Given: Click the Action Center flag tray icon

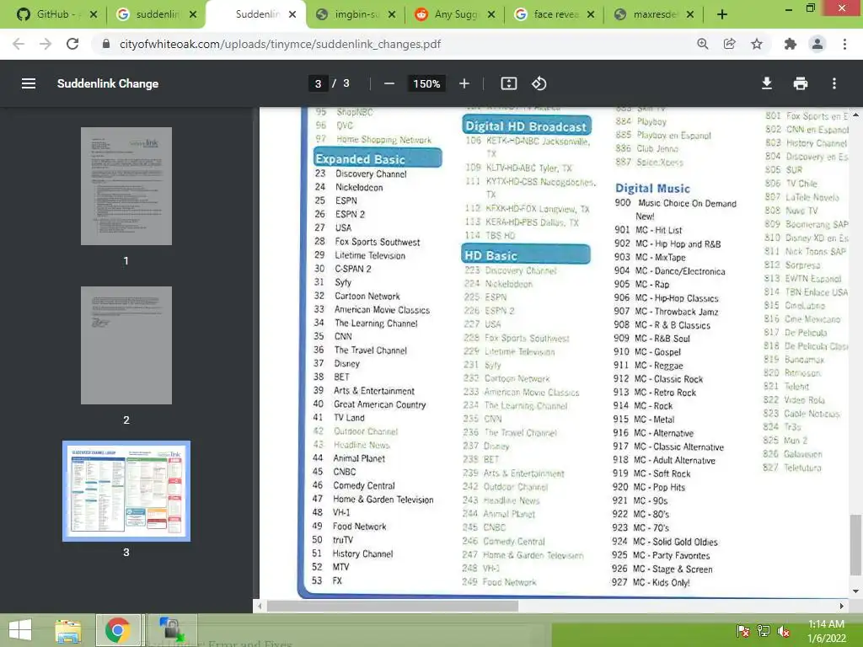Looking at the screenshot, I should (x=742, y=631).
